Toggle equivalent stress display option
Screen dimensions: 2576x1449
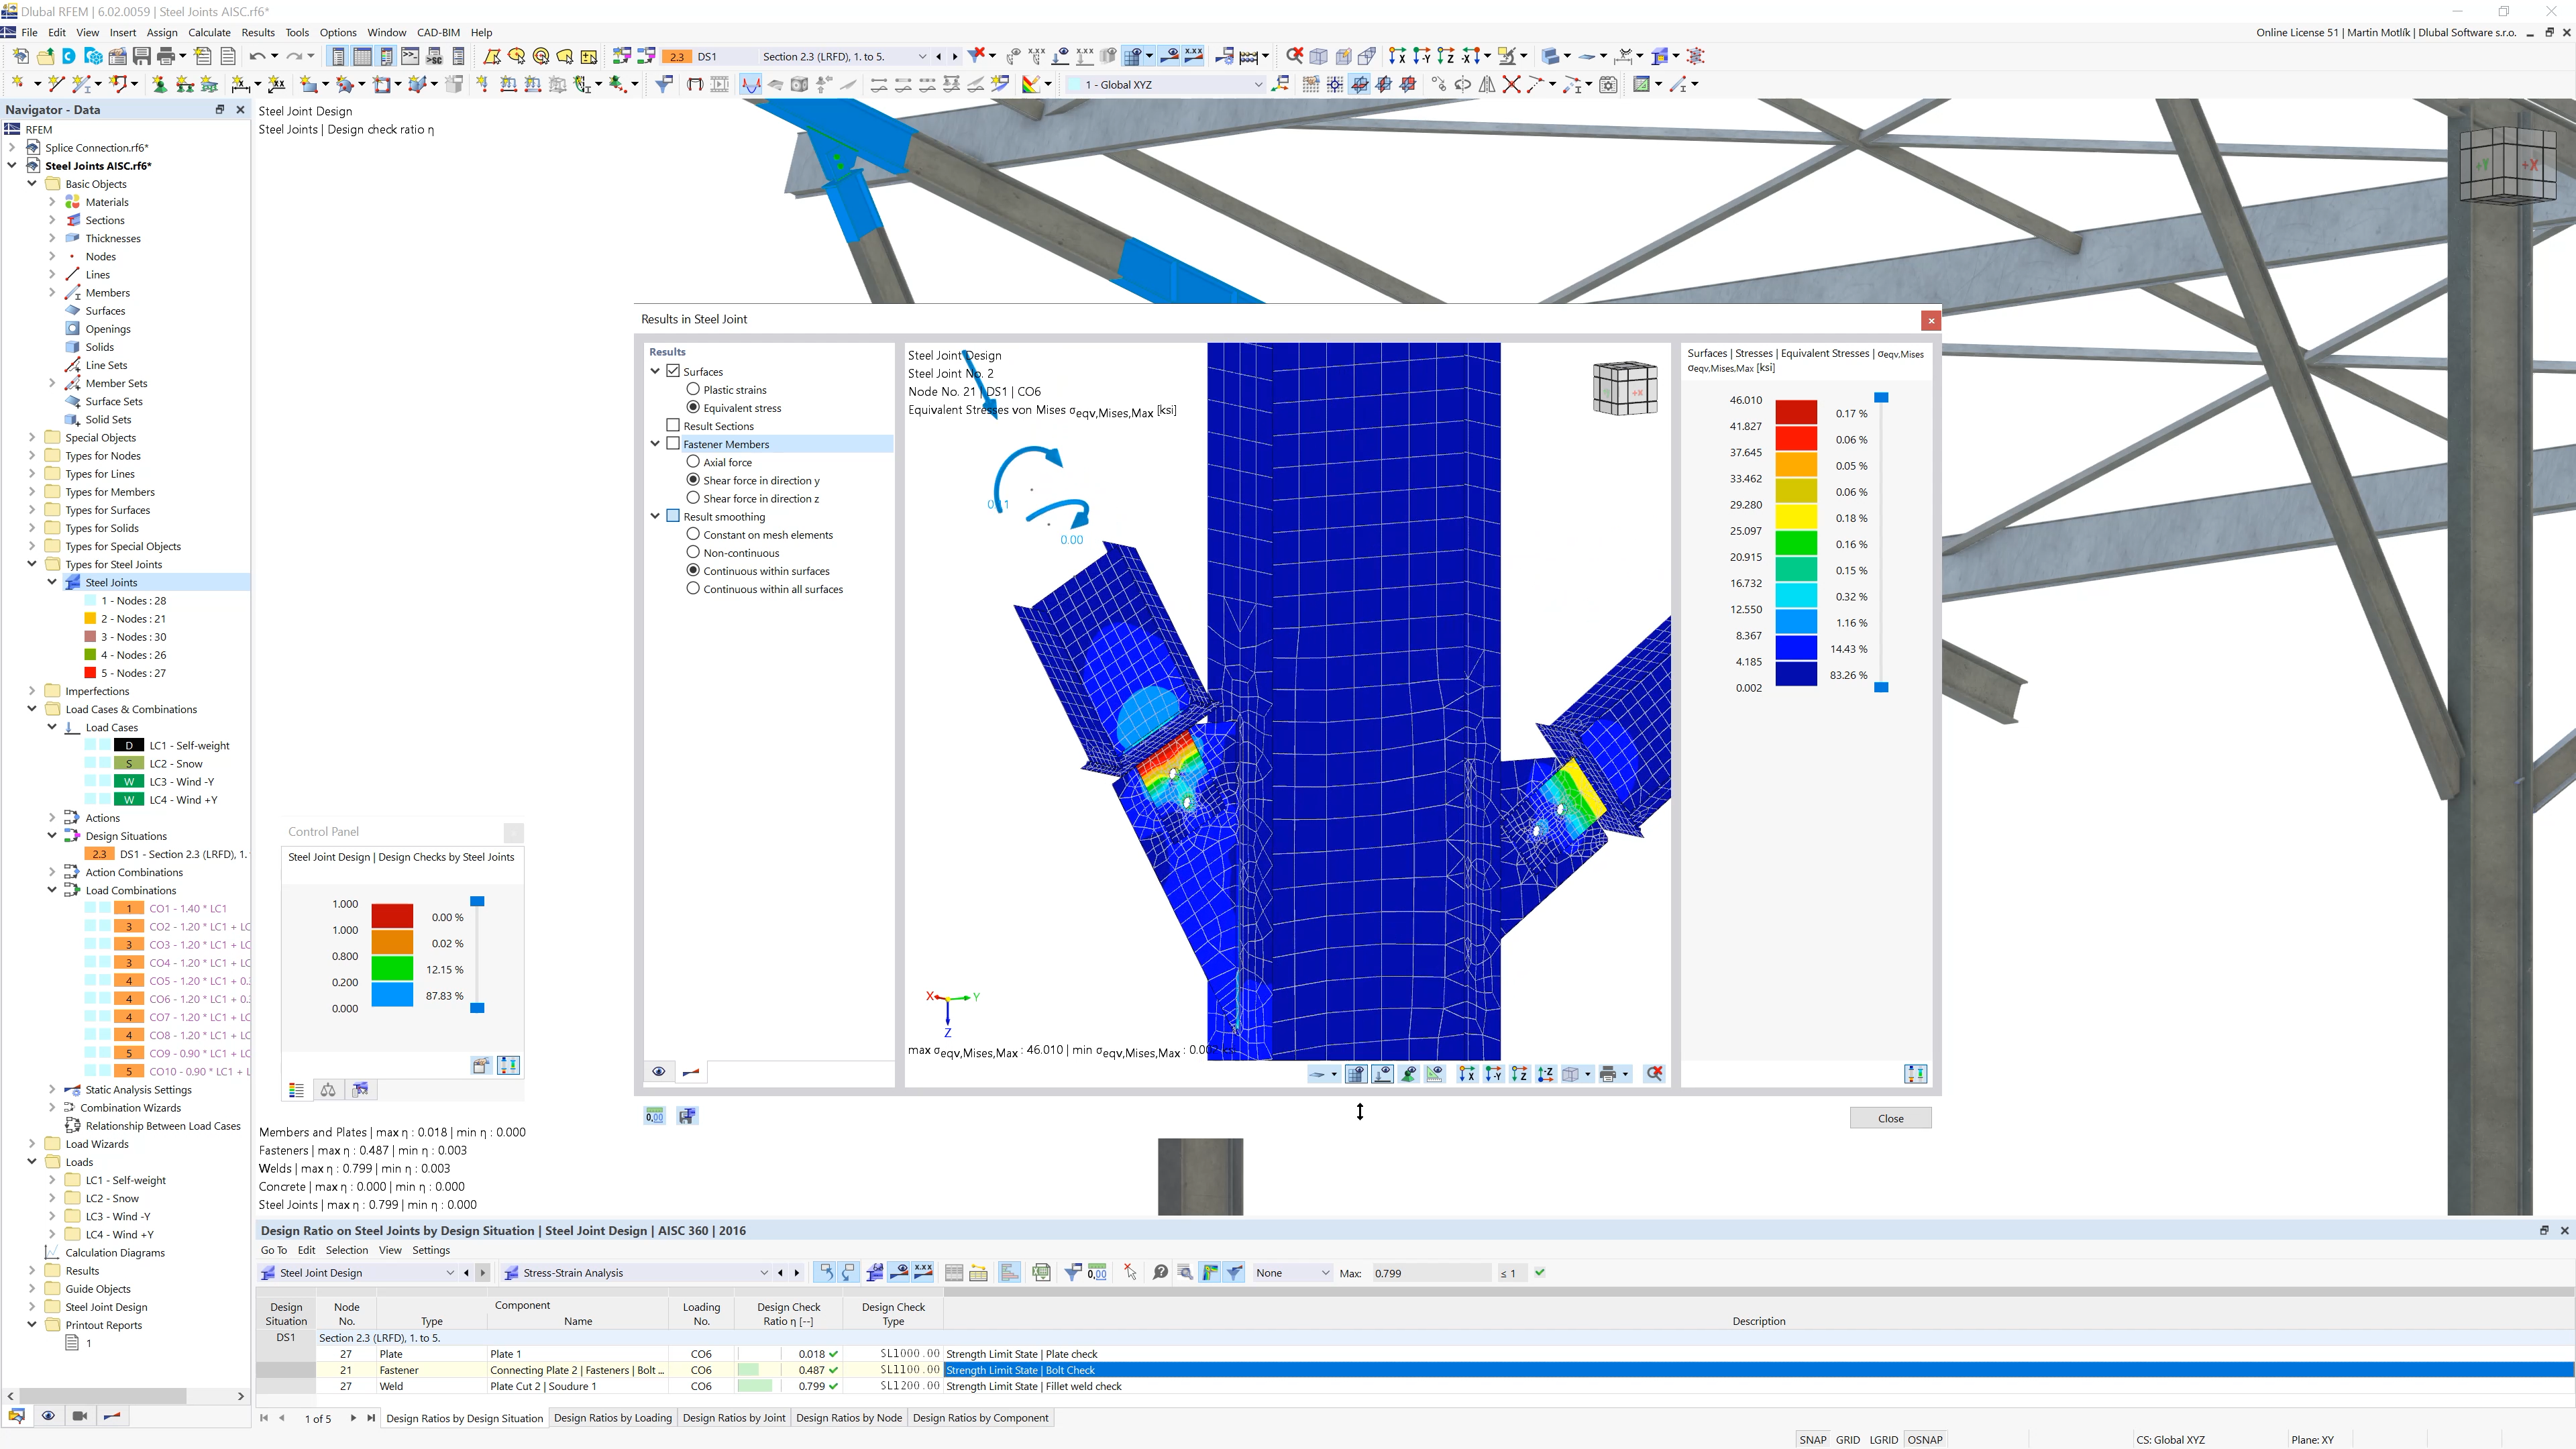pyautogui.click(x=692, y=407)
